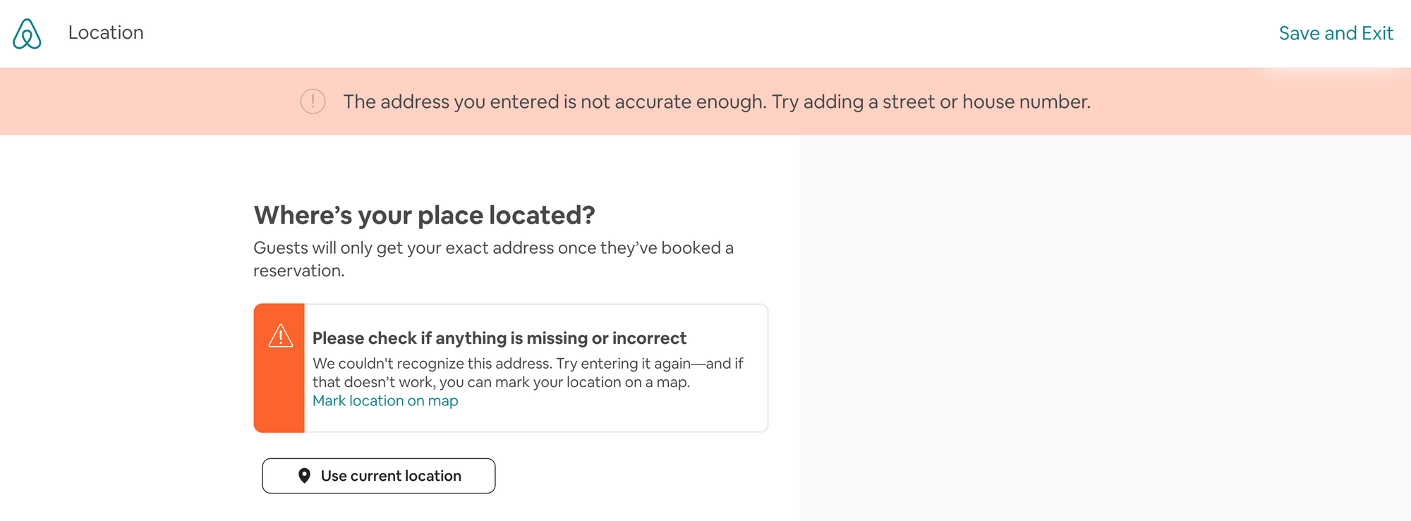Click the Where's your place located heading

click(424, 215)
